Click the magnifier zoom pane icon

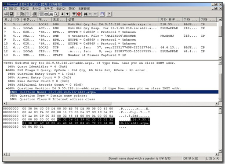pos(56,14)
